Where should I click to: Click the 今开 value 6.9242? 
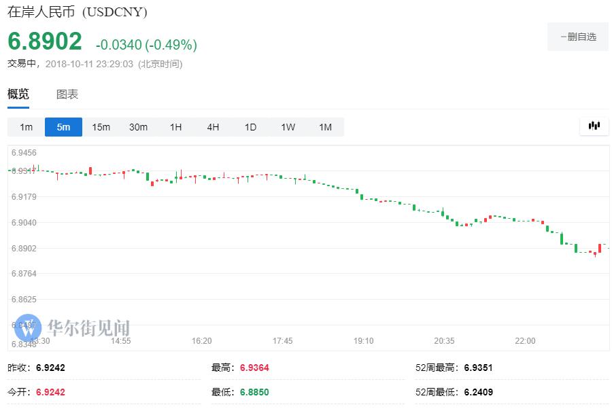pos(50,392)
